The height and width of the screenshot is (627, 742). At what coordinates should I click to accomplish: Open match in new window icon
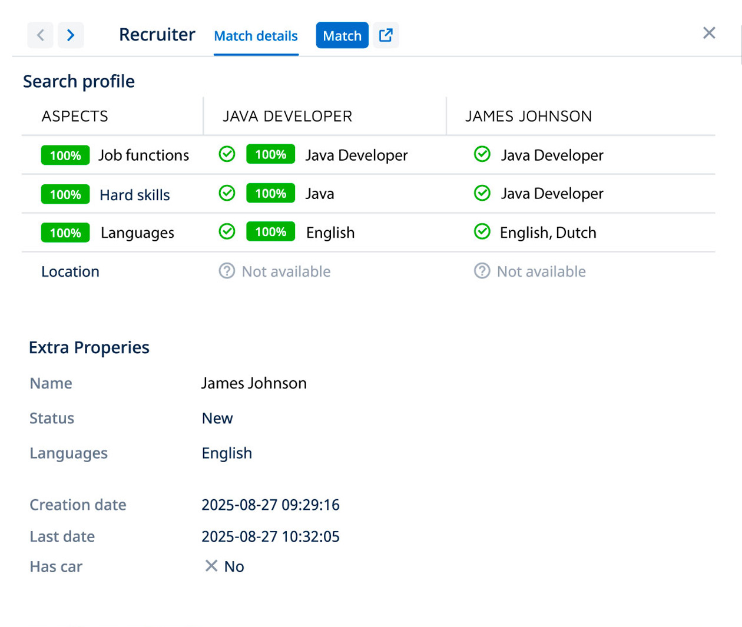click(386, 35)
